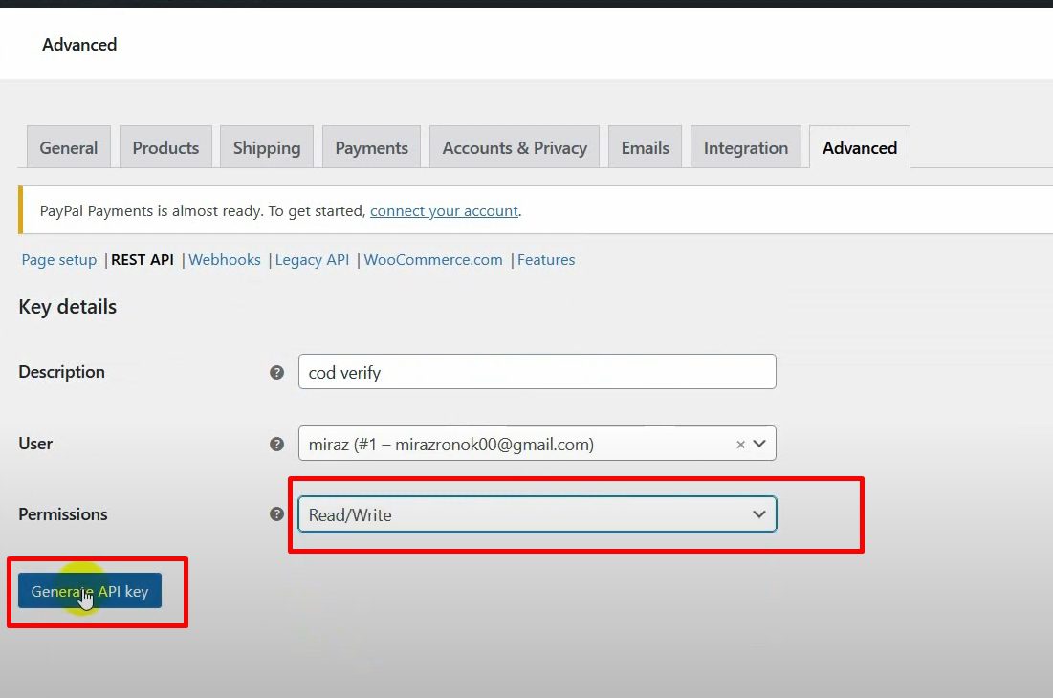This screenshot has height=698, width=1053.
Task: Visit the WooCommerce.com settings link
Action: pos(433,260)
